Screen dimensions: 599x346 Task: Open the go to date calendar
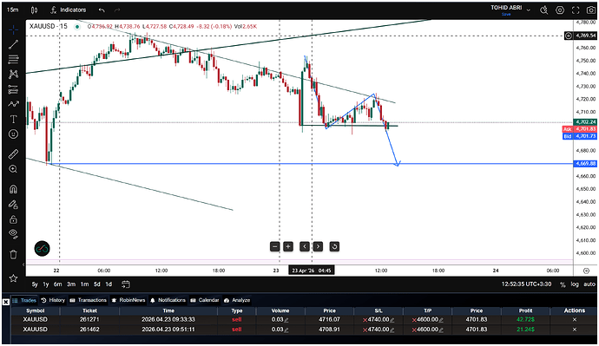tap(125, 284)
